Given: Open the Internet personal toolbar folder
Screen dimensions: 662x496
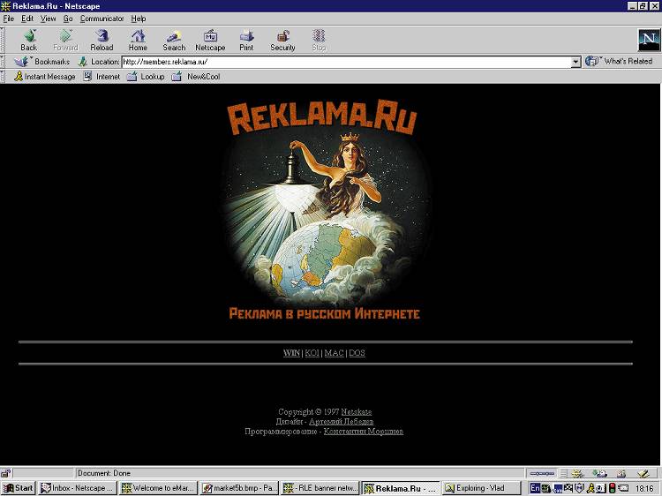Looking at the screenshot, I should 102,77.
